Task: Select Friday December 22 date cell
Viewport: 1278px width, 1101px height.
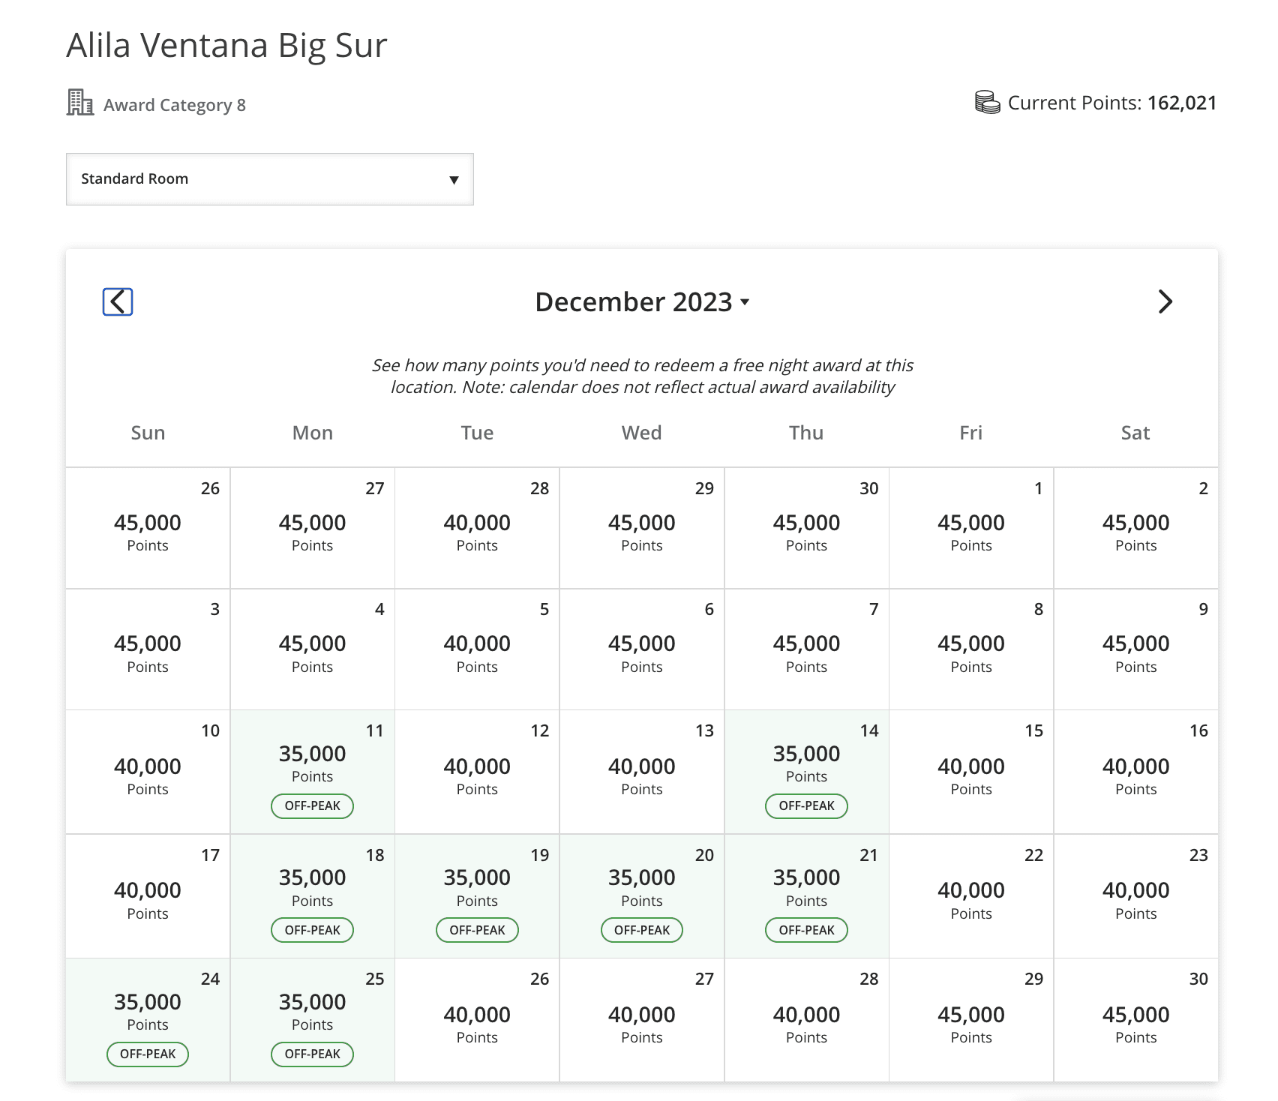Action: 970,895
